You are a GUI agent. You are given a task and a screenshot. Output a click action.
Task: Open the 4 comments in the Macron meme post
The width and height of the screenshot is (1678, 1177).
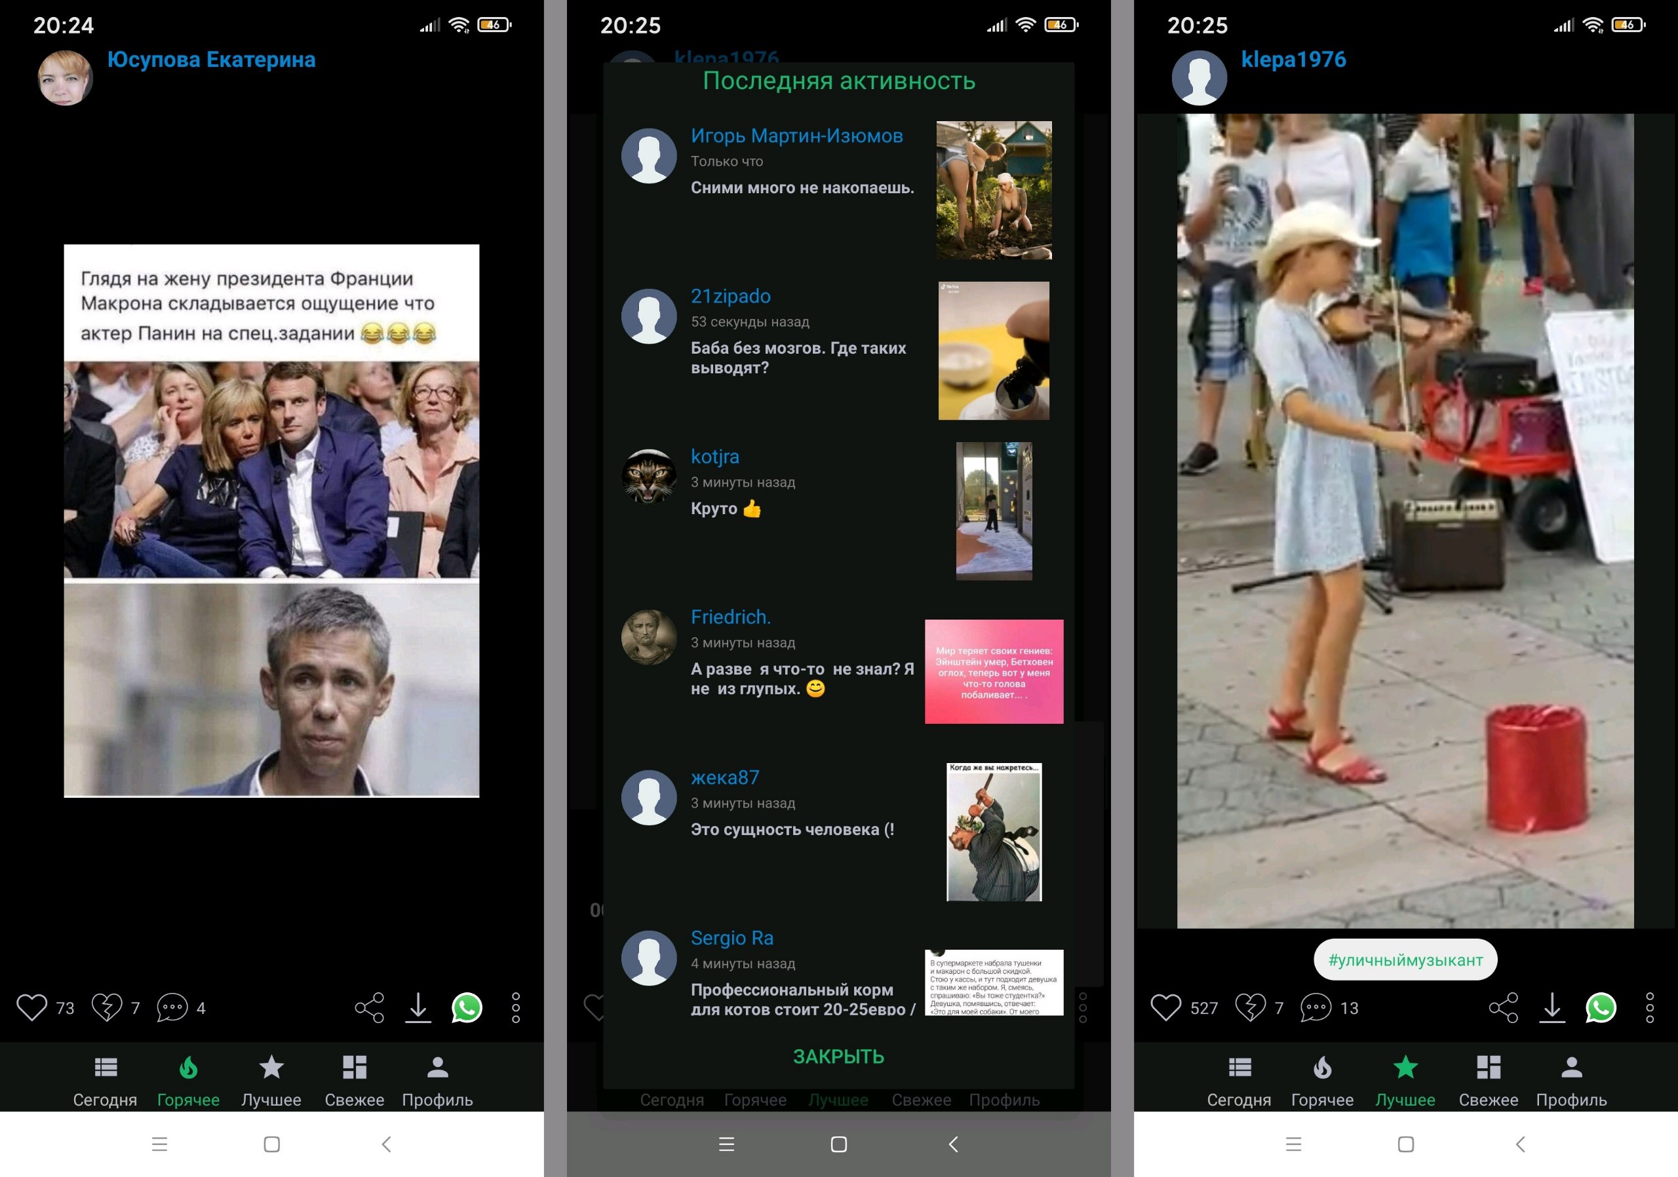(x=172, y=1007)
